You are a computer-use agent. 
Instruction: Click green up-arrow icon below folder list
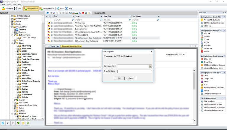[28, 123]
